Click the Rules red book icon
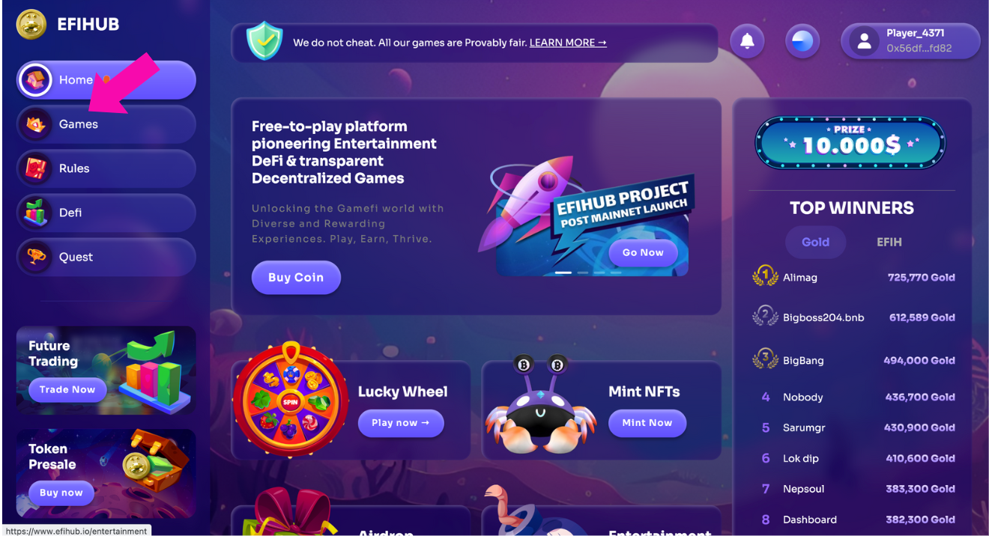Image resolution: width=989 pixels, height=536 pixels. click(36, 168)
